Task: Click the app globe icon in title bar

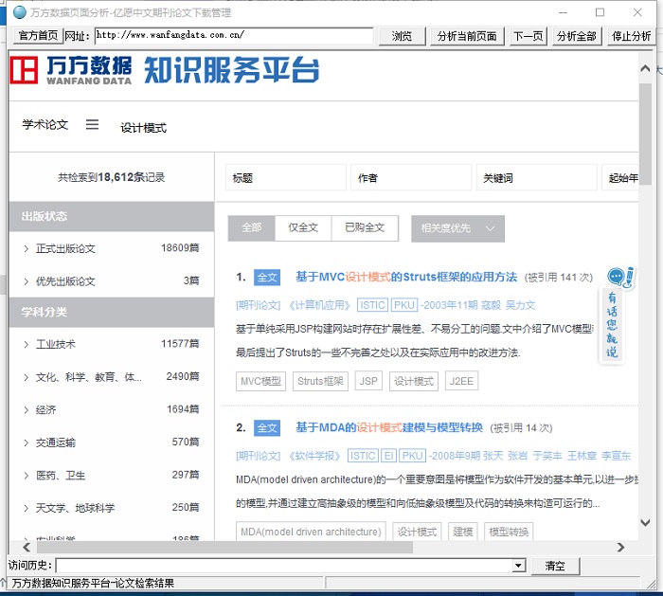Action: pyautogui.click(x=20, y=12)
